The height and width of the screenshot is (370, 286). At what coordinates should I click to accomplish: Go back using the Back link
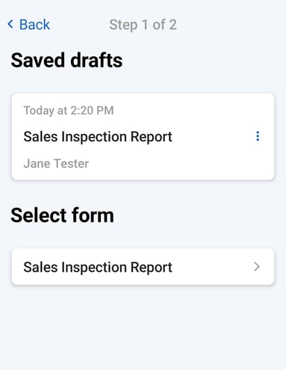tap(28, 25)
